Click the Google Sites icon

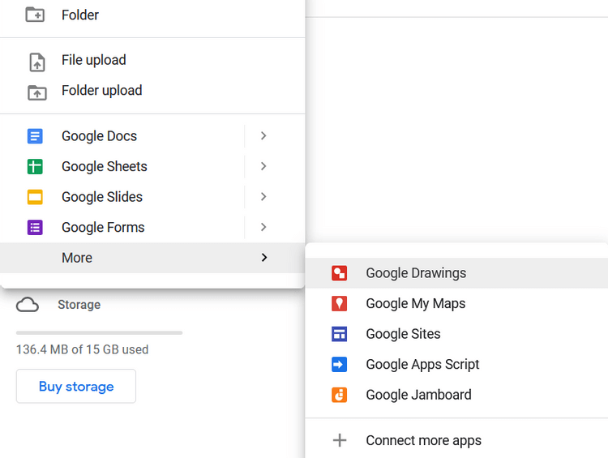(340, 334)
